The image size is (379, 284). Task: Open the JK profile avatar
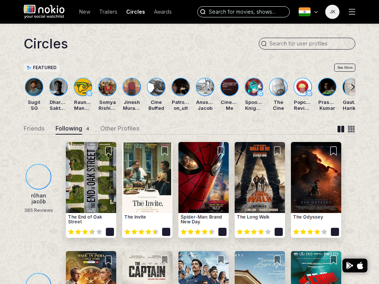[x=332, y=12]
